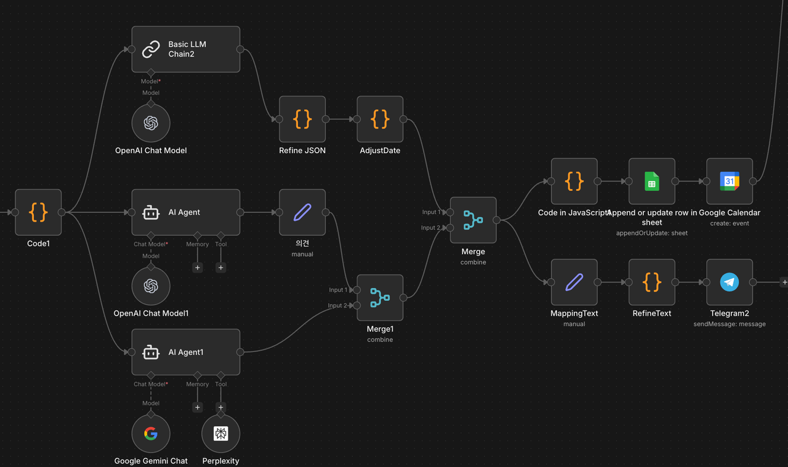The image size is (788, 467).
Task: Select the Merge1 combine node
Action: click(380, 298)
